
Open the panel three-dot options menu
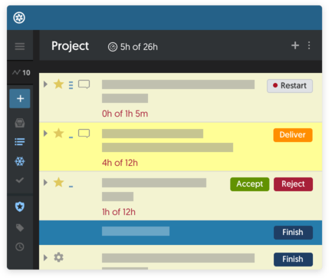309,45
